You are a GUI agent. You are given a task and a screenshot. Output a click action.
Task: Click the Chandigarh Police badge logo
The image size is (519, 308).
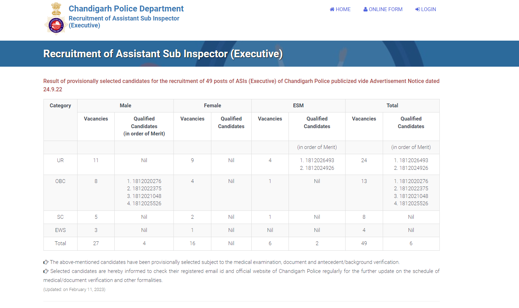pyautogui.click(x=56, y=25)
